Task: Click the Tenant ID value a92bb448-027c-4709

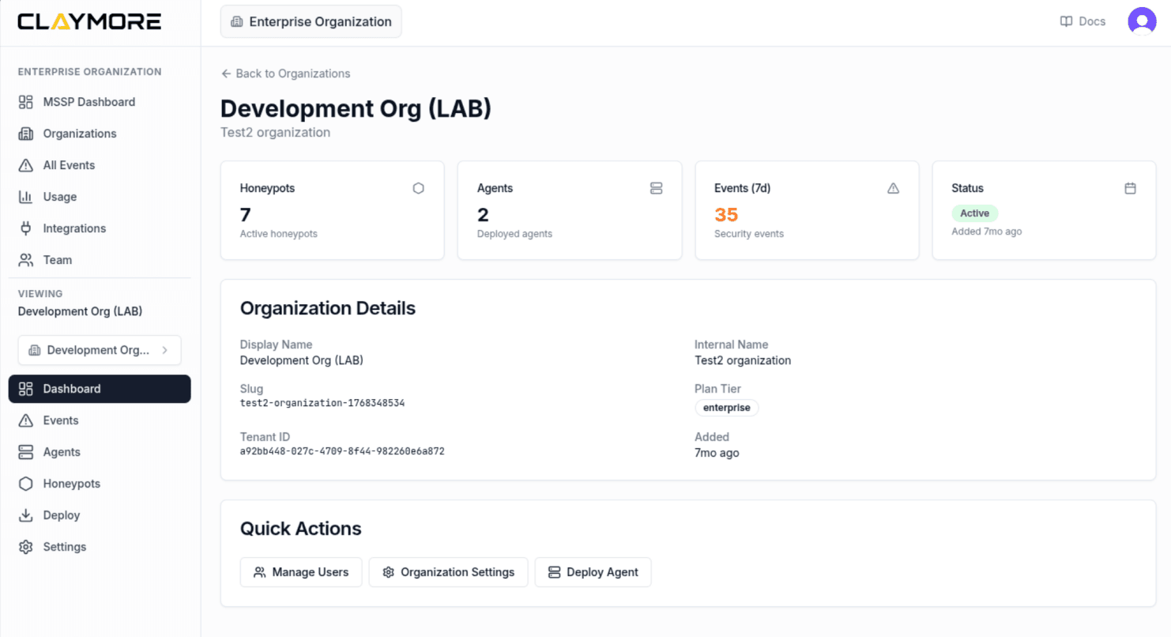Action: coord(342,451)
